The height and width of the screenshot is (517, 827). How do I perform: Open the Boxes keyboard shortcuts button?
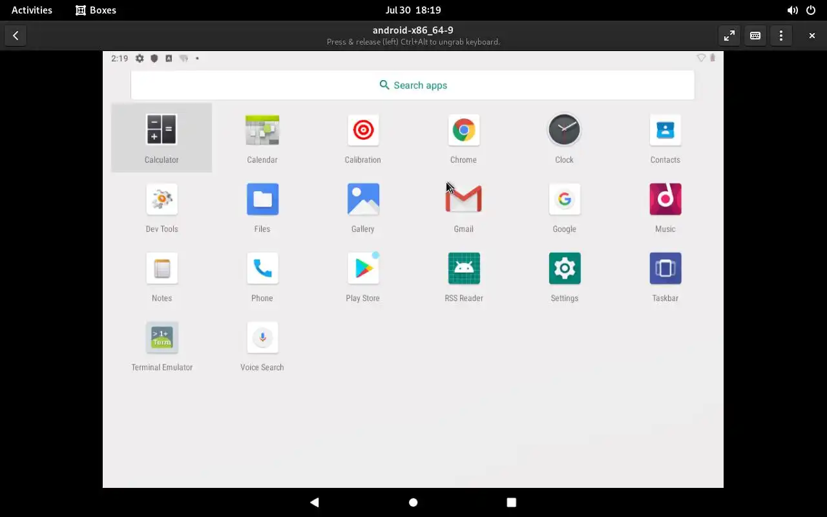[x=755, y=36]
